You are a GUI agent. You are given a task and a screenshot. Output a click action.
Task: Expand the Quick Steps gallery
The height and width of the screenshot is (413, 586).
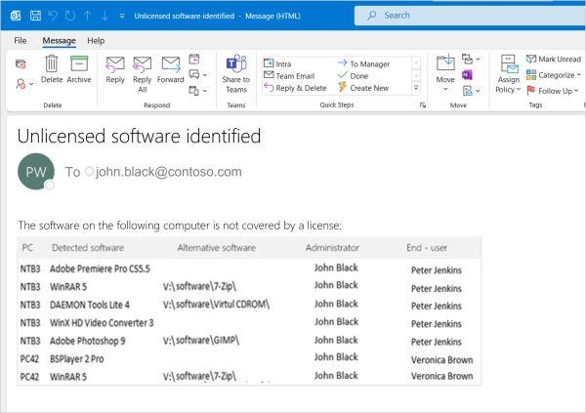pos(416,88)
